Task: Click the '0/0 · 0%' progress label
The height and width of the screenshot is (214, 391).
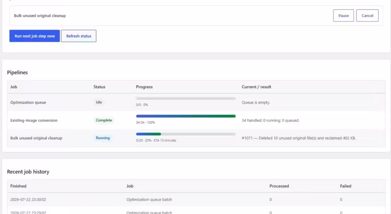Action: coord(142,105)
